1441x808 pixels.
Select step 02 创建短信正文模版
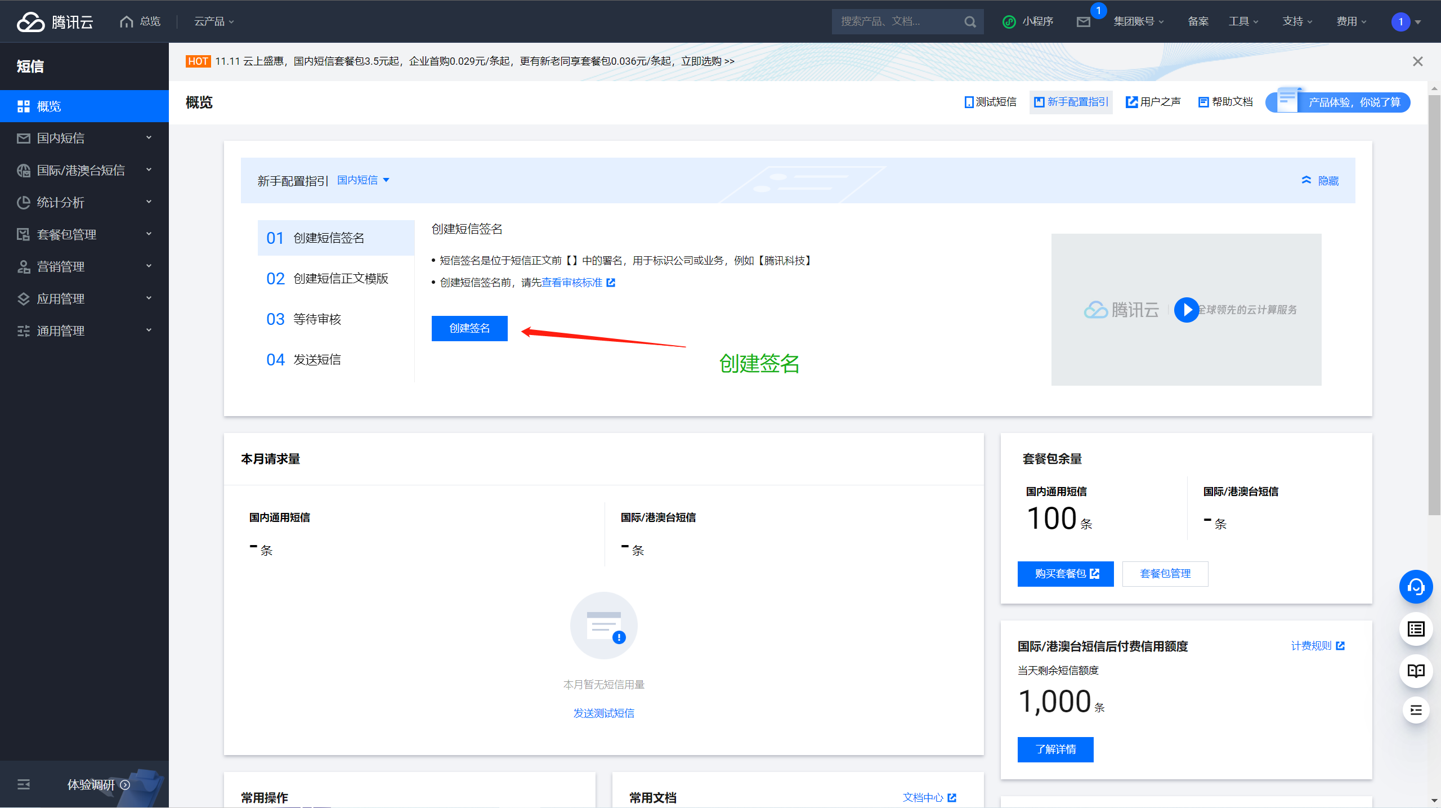(328, 279)
